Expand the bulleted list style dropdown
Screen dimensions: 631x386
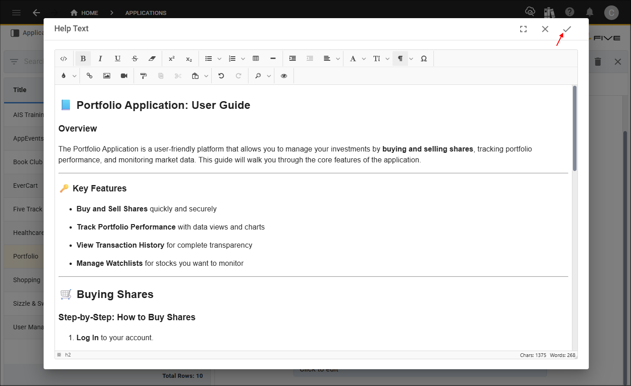[x=219, y=59]
